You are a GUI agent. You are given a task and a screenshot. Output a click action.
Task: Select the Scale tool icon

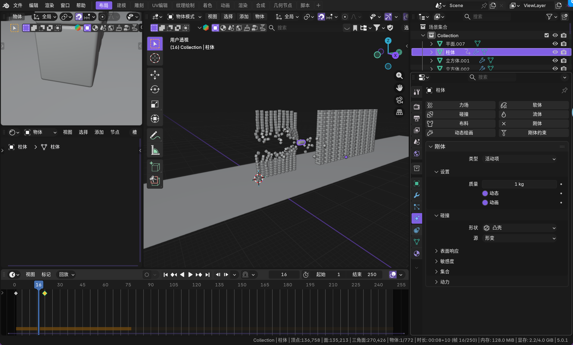point(155,104)
